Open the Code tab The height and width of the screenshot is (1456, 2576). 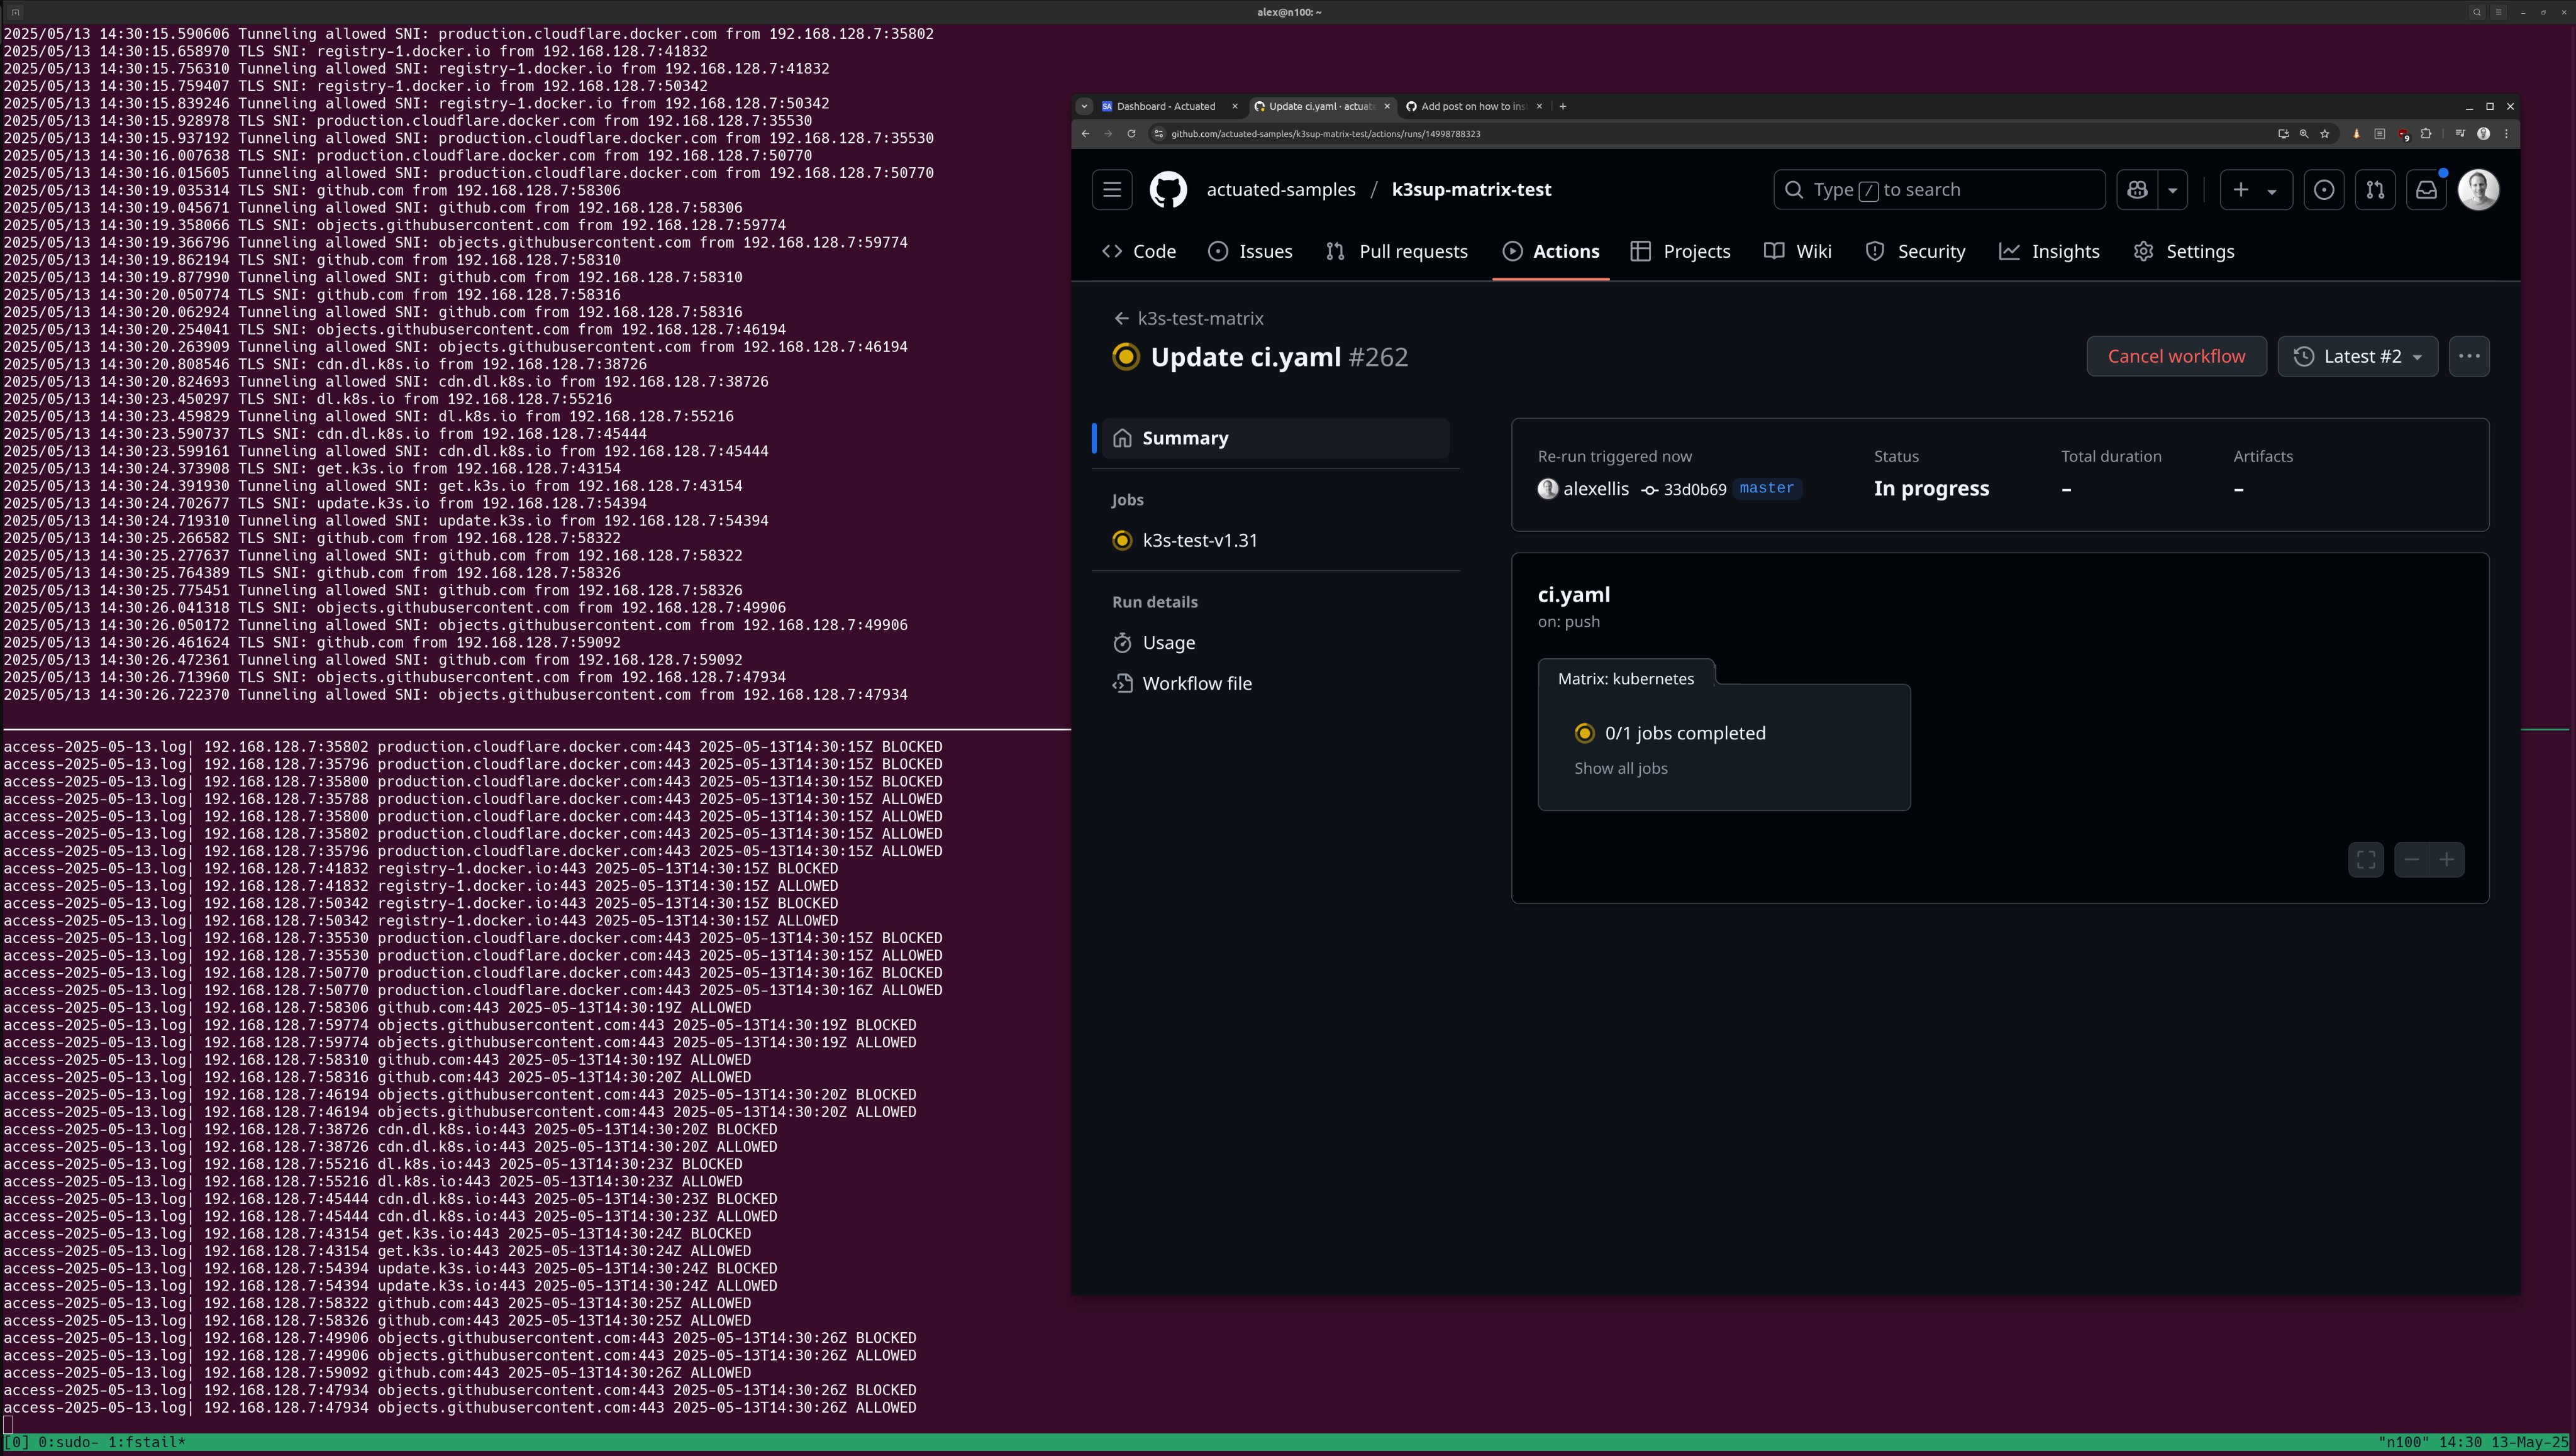click(1138, 252)
